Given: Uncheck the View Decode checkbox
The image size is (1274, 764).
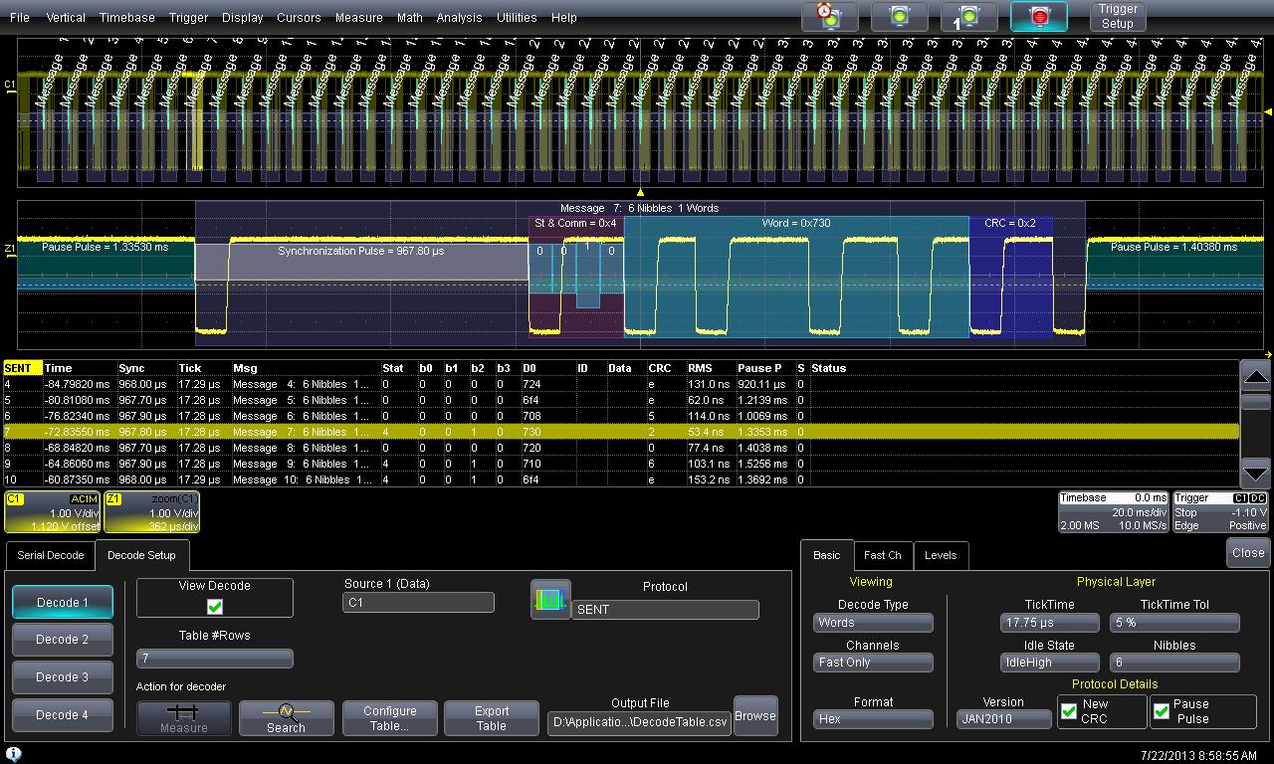Looking at the screenshot, I should coord(215,607).
